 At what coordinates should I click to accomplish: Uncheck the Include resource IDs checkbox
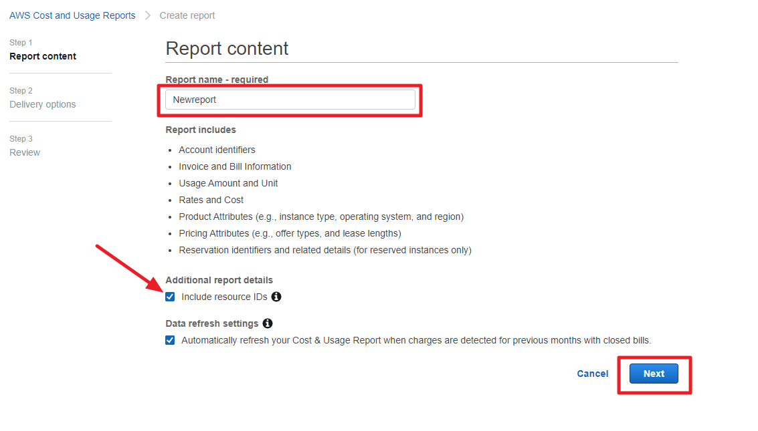pyautogui.click(x=170, y=297)
